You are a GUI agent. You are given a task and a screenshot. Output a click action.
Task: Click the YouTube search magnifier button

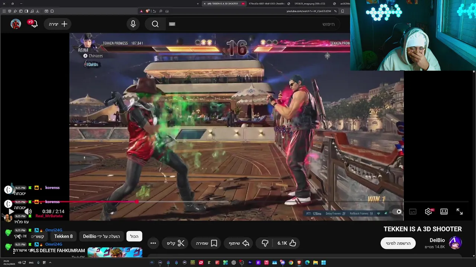[x=155, y=24]
